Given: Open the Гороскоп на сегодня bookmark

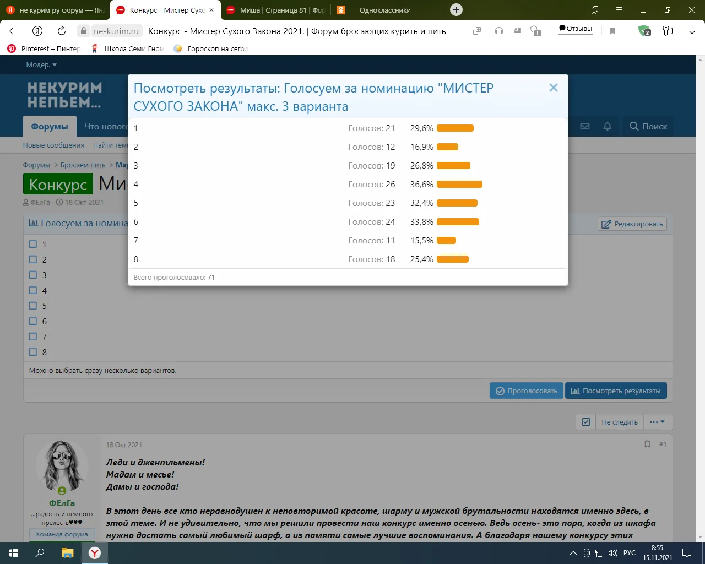Looking at the screenshot, I should (x=211, y=48).
